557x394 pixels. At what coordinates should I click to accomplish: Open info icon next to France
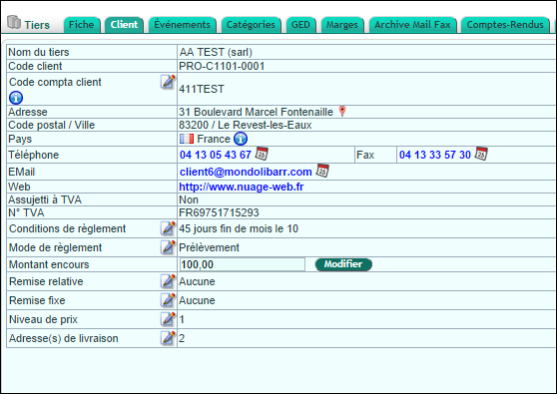(x=241, y=139)
